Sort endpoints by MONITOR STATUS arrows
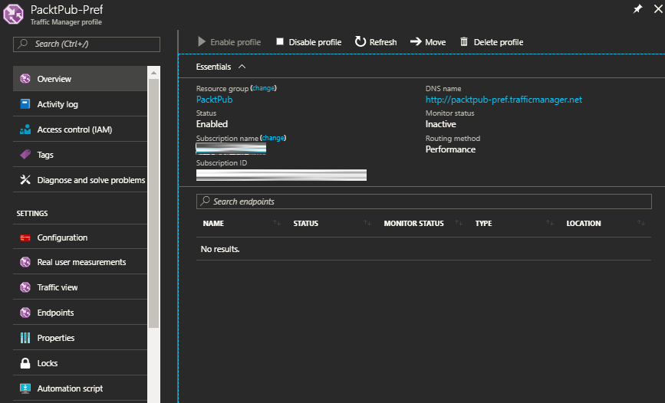Viewport: 665px width, 403px height. pos(459,223)
